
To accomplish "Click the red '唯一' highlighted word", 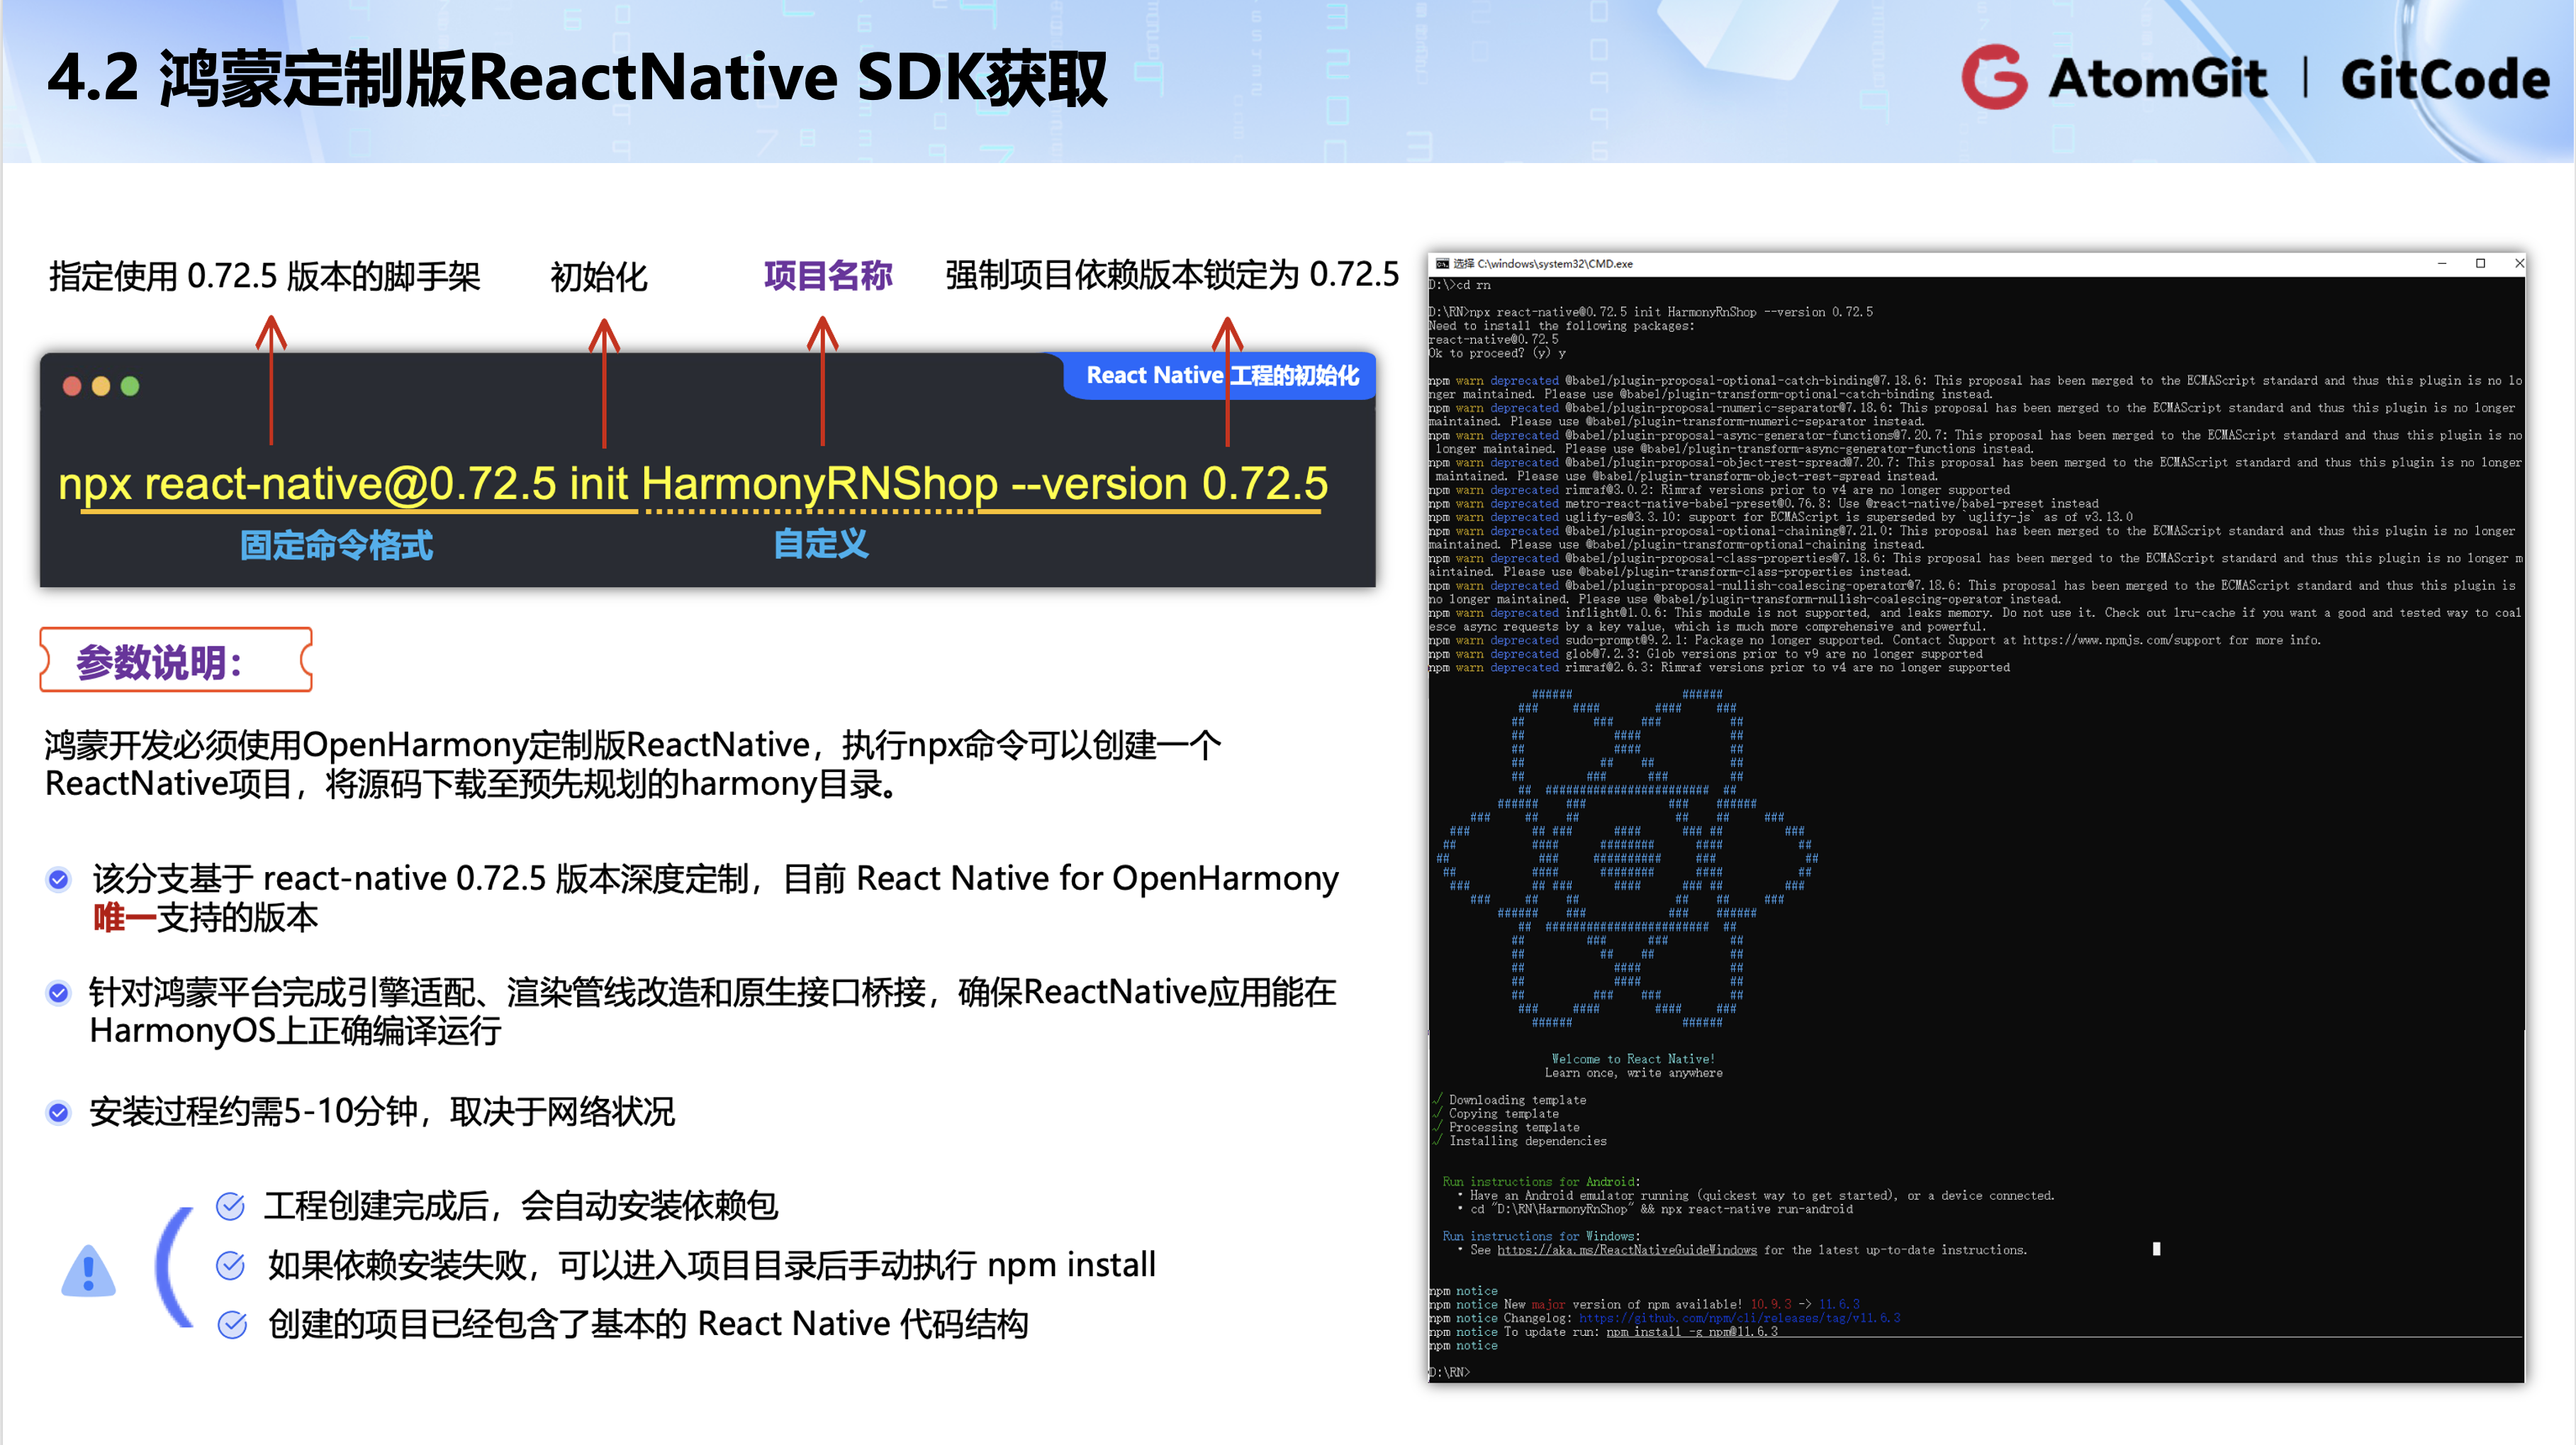I will click(x=124, y=917).
